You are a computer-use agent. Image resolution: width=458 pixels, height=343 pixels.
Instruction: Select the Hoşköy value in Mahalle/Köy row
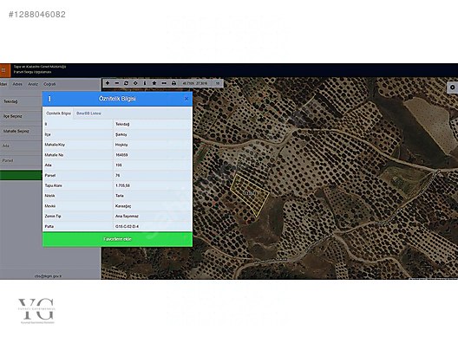click(x=121, y=145)
